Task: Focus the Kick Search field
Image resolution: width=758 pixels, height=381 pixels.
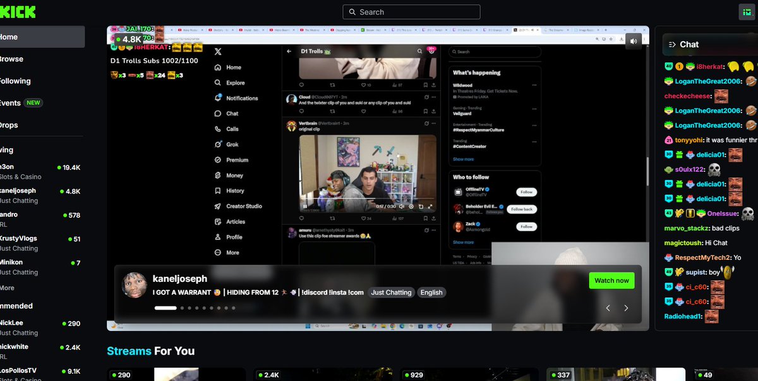Action: 411,12
